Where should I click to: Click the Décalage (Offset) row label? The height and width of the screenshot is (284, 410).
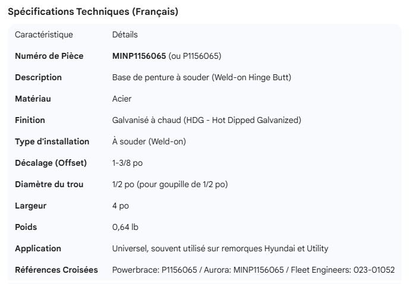point(51,163)
